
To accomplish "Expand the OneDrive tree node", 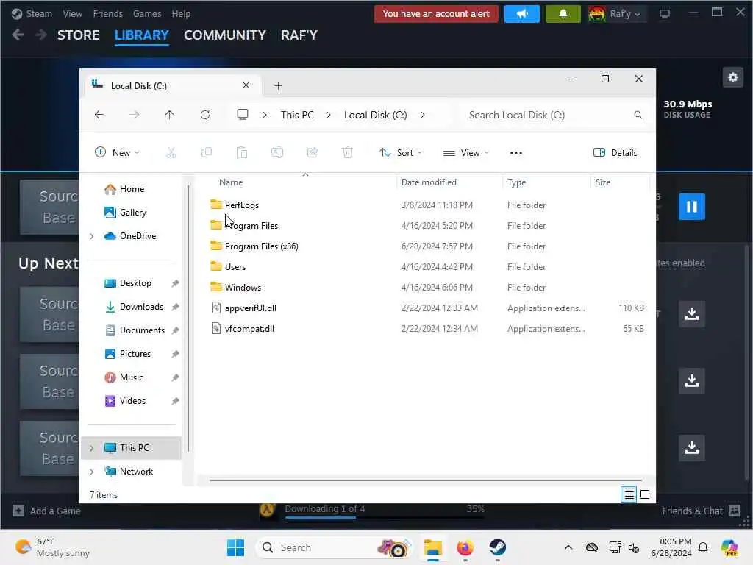I will (91, 236).
